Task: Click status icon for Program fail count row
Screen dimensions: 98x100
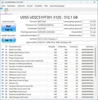Action: (x=3, y=86)
